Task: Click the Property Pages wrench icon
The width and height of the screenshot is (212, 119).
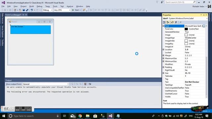Action: click(x=181, y=22)
